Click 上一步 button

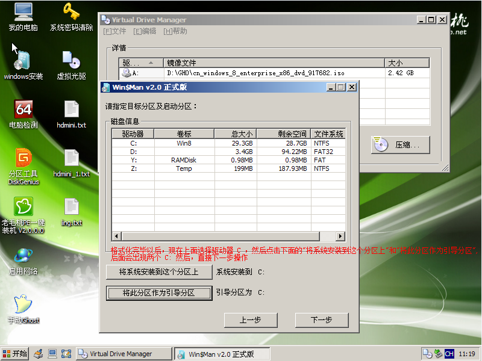click(251, 320)
